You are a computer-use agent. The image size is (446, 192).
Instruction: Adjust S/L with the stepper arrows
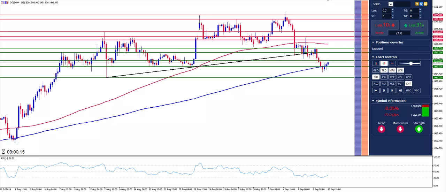(x=393, y=16)
